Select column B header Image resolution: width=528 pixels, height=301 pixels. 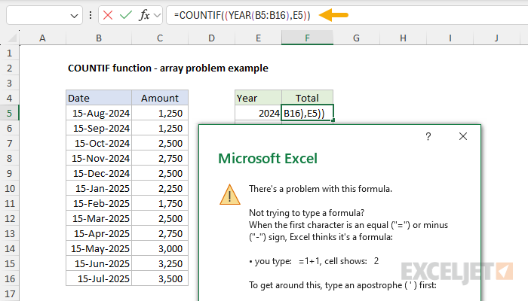pos(99,38)
